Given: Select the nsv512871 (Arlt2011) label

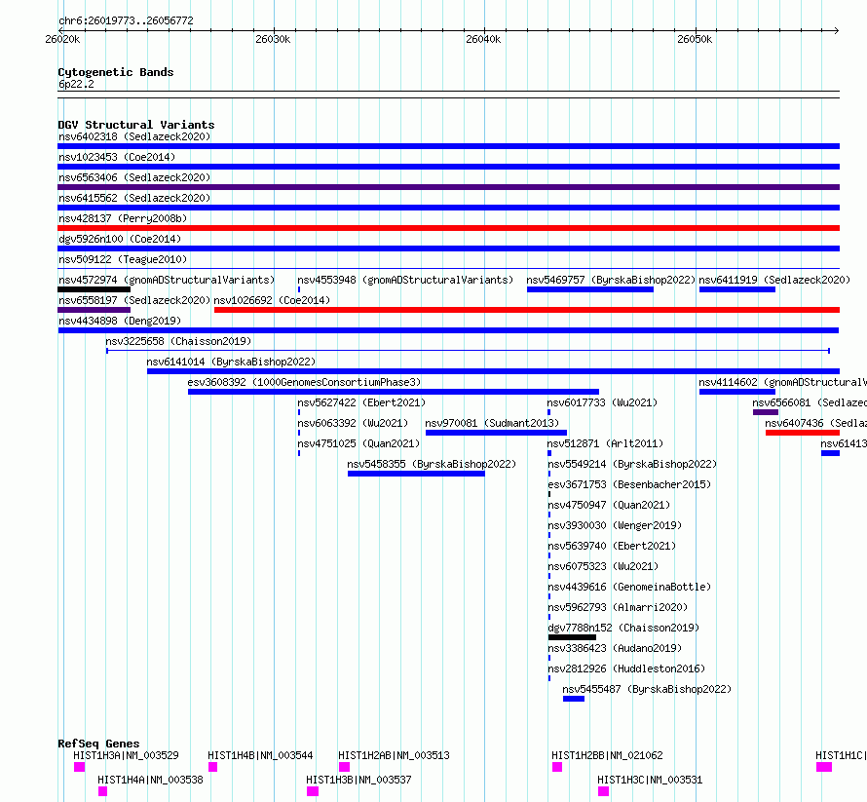Looking at the screenshot, I should 605,443.
